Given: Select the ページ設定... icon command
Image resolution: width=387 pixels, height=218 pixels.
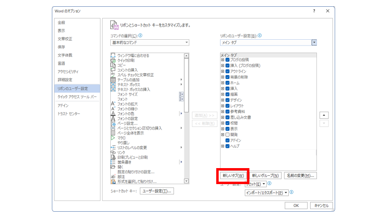Looking at the screenshot, I should pyautogui.click(x=113, y=124).
